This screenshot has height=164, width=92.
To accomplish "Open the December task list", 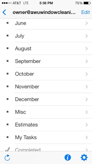I will click(x=46, y=99).
